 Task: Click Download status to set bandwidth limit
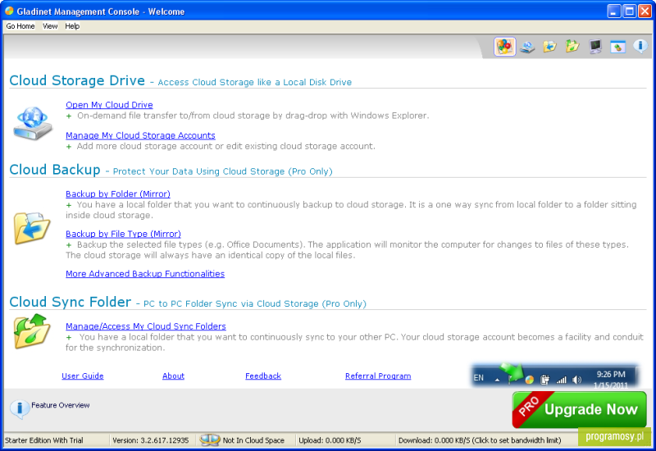click(480, 440)
